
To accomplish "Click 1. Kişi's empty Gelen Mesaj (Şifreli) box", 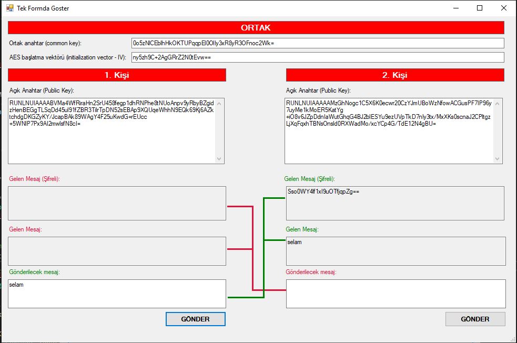I will [117, 203].
